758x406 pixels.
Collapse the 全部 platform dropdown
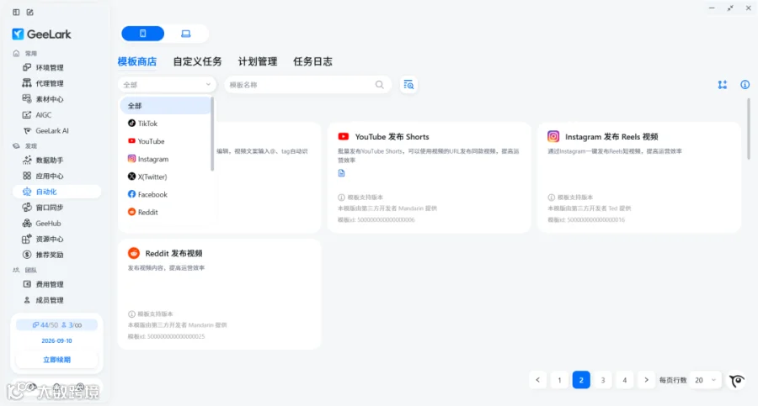click(x=167, y=85)
